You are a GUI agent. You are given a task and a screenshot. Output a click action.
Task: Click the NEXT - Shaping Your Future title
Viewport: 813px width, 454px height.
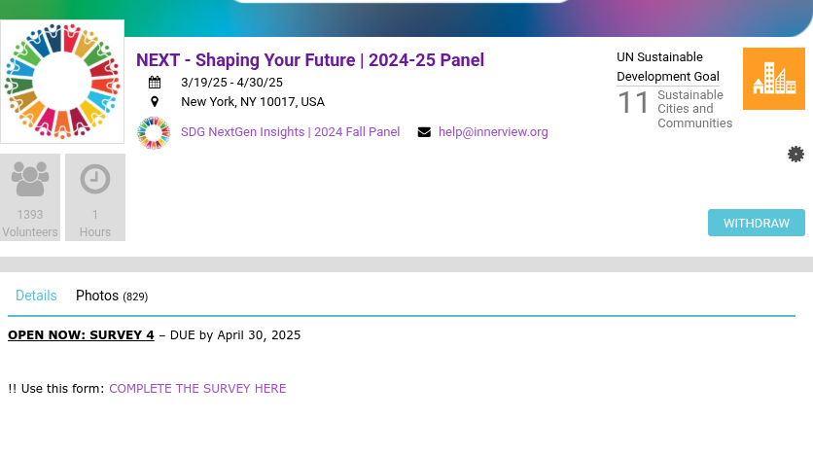click(x=310, y=60)
